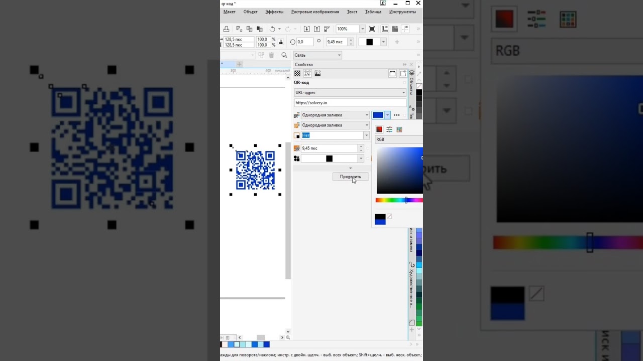Open the Растровые изображения menu
This screenshot has width=643, height=361.
(x=315, y=12)
